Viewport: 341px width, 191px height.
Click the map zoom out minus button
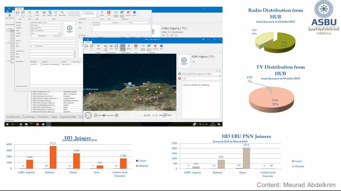(x=96, y=115)
